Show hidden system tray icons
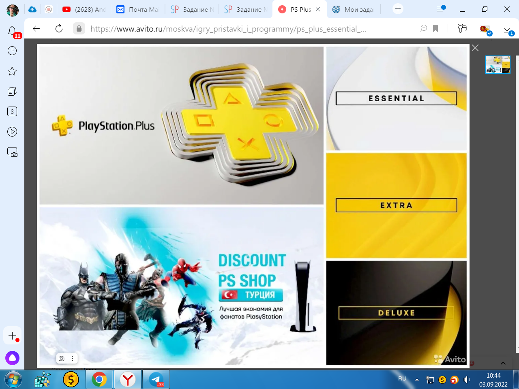The width and height of the screenshot is (519, 389). point(417,380)
